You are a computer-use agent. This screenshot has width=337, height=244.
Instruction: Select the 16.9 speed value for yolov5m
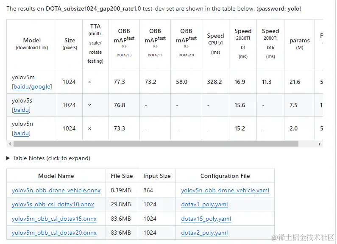240,82
